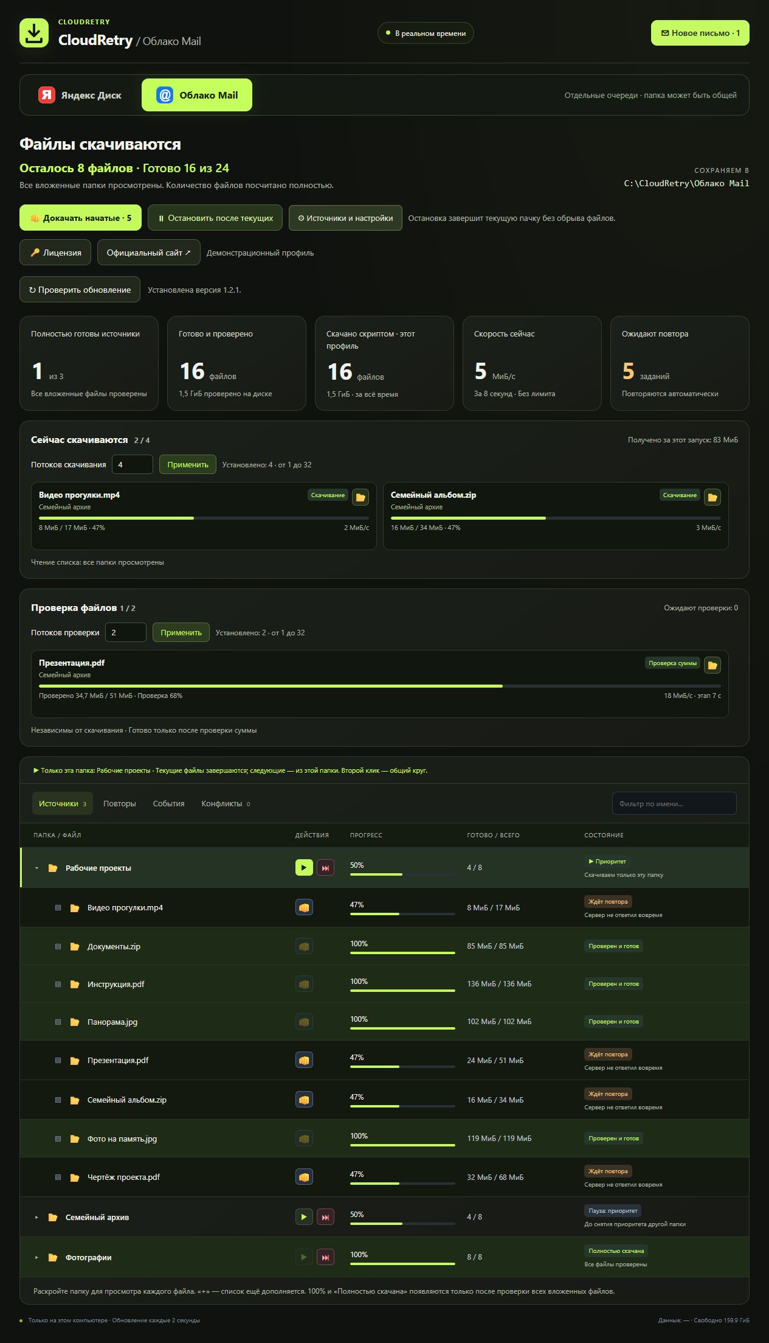Click the Потоков проверки number field
Screen dimensions: 769x1343
click(x=126, y=632)
